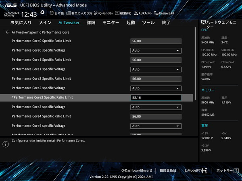Open the Q-Fan(F6) fan icon
This screenshot has height=181, width=242.
tap(96, 13)
